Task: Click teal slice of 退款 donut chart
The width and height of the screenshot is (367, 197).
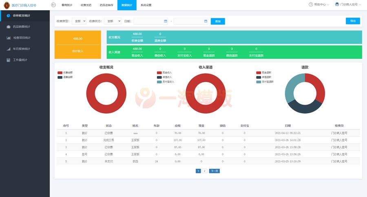Action: click(x=292, y=86)
